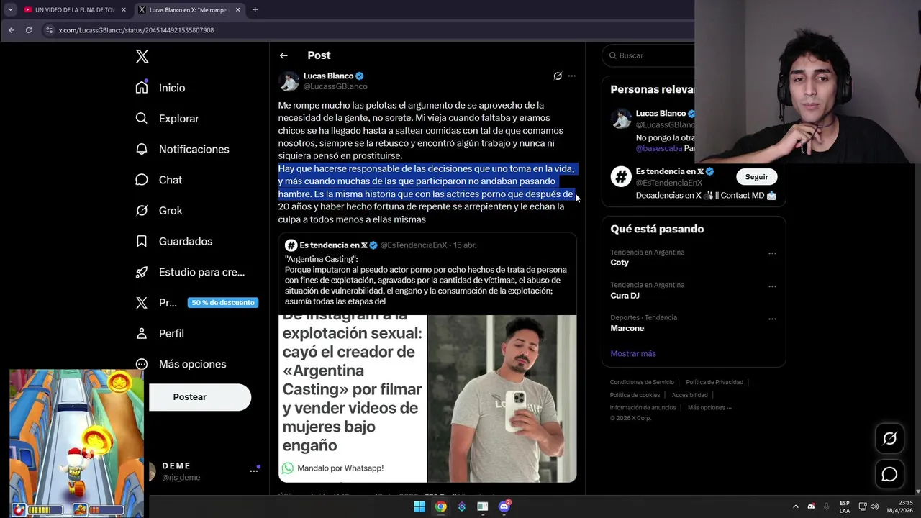The width and height of the screenshot is (921, 518).
Task: Click the quoted Es tendencia en X author name
Action: tap(333, 245)
